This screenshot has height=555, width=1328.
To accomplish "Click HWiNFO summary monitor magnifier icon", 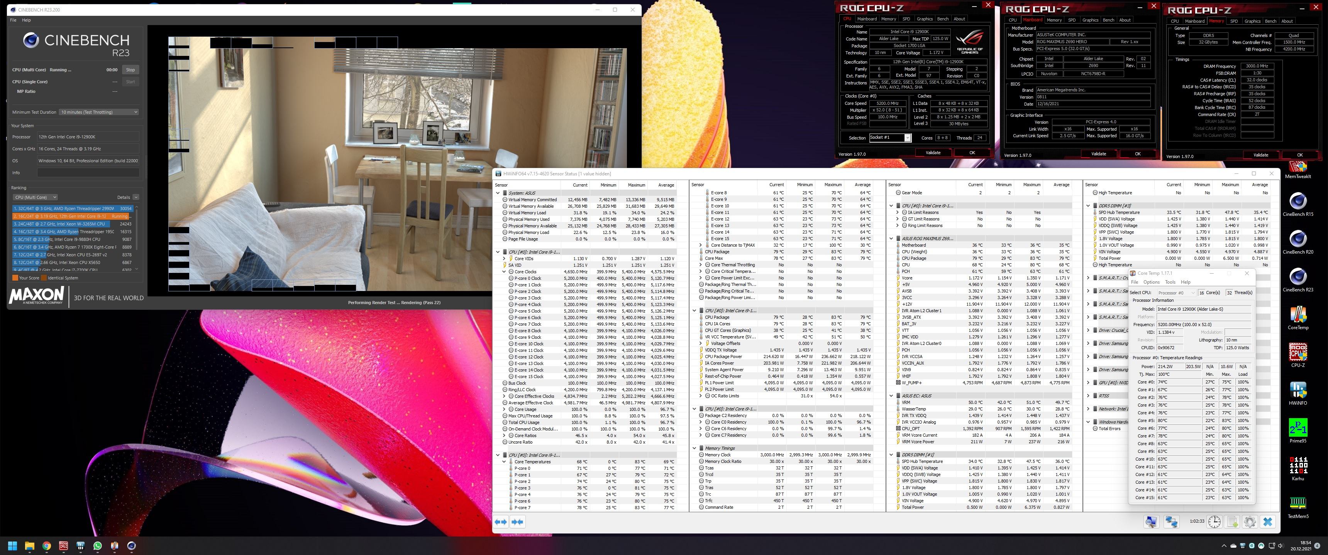I will [1151, 521].
